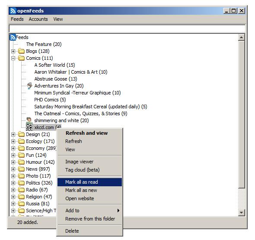Click the Russia folder icon
This screenshot has height=240, width=255.
21,204
